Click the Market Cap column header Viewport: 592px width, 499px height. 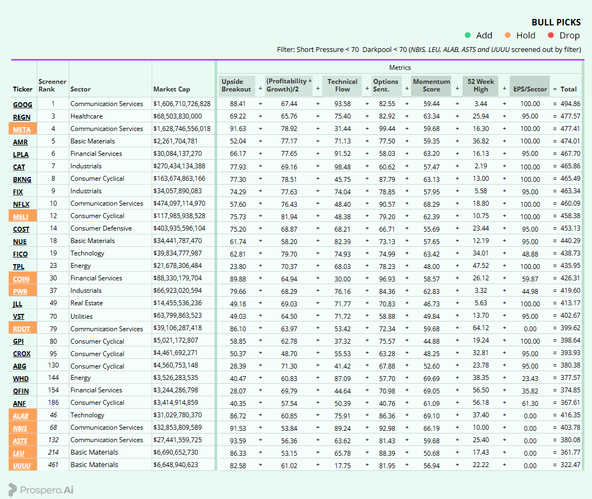point(171,89)
